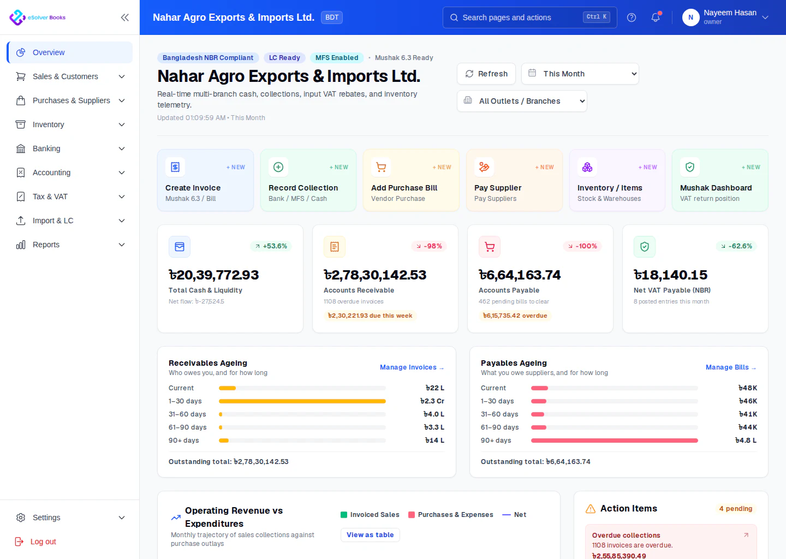Click the Refresh button
The width and height of the screenshot is (786, 559).
(x=486, y=74)
